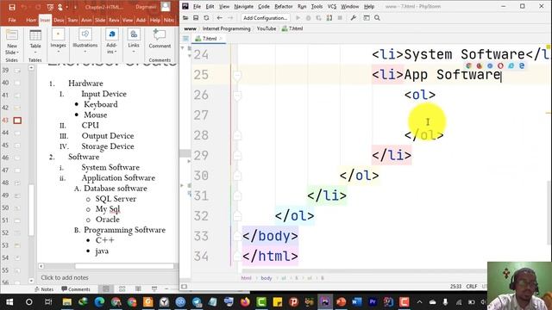Insert a Comment in PowerPoint ribbon
Image resolution: width=552 pixels, height=310 pixels.
point(160,40)
